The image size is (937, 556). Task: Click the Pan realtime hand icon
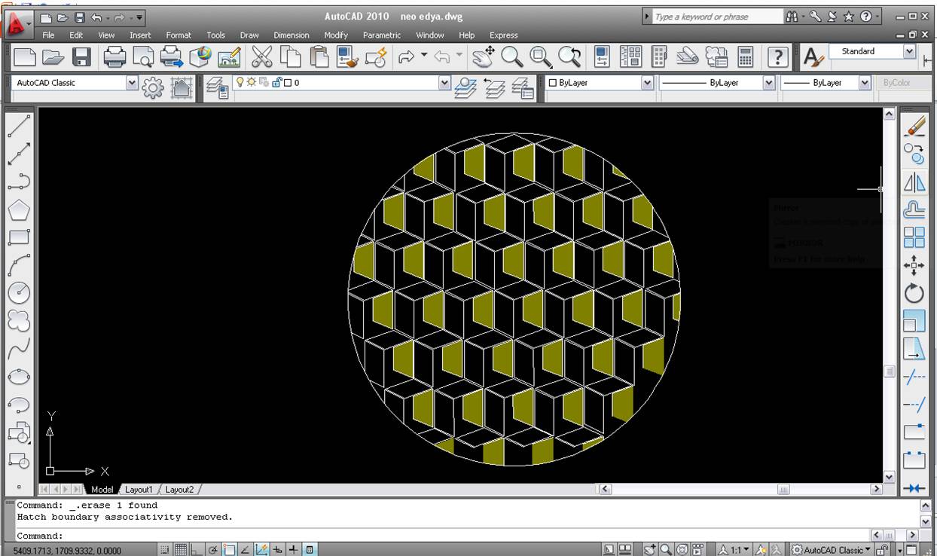pos(484,57)
